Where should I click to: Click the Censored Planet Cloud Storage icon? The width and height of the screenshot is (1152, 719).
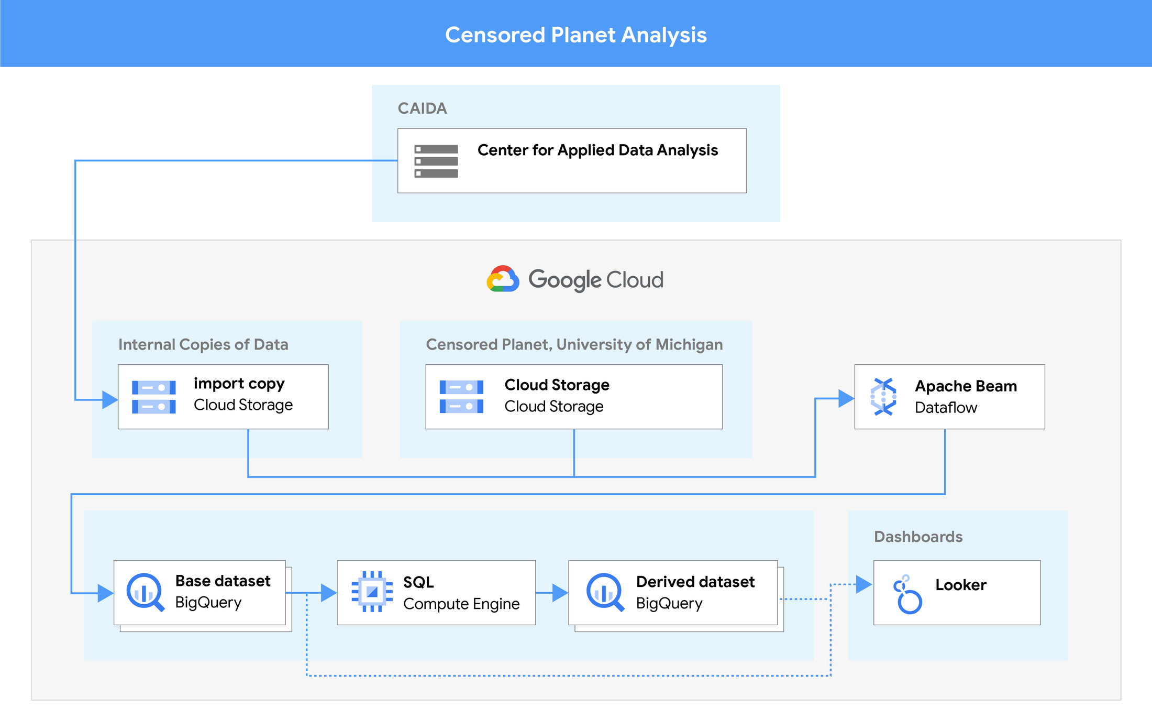point(461,397)
